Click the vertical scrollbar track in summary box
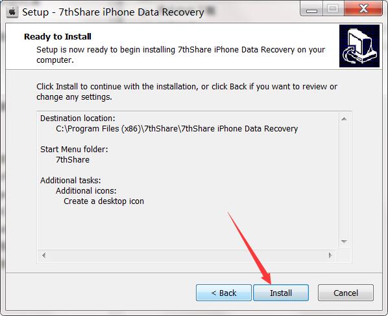Image resolution: width=388 pixels, height=316 pixels. pyautogui.click(x=344, y=180)
